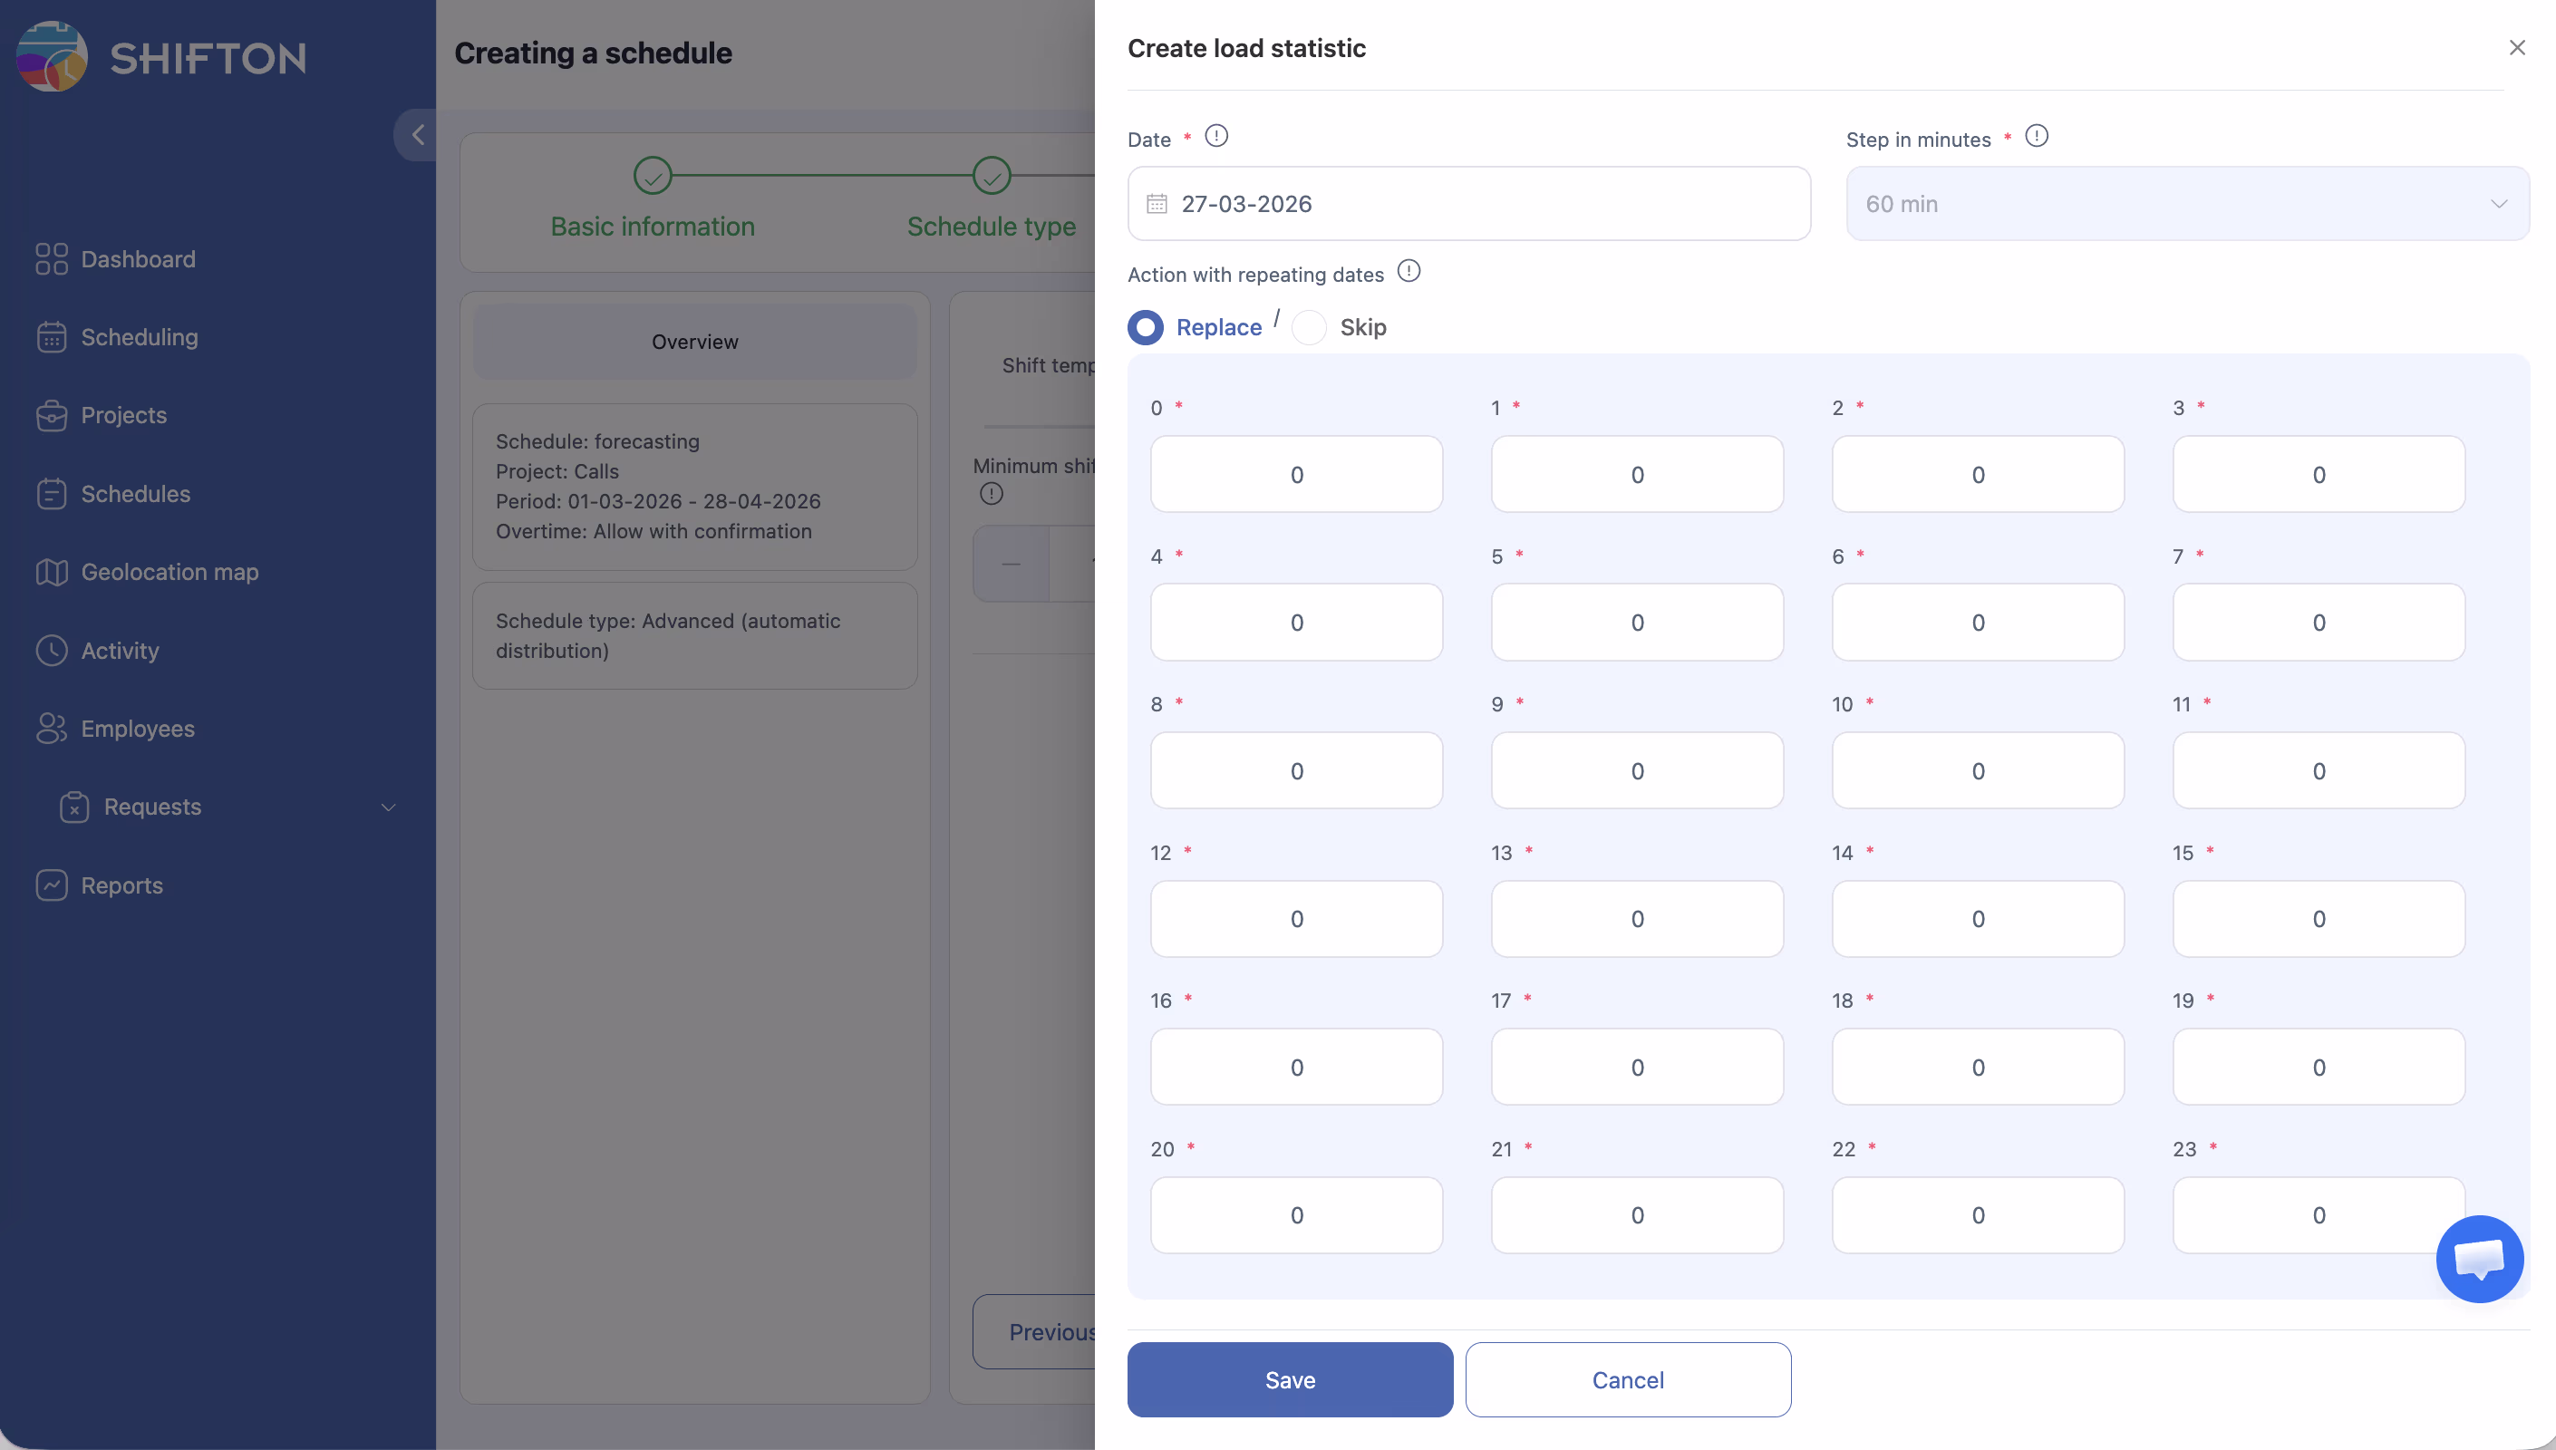
Task: Click info icon for Action with repeating dates
Action: pos(1408,272)
